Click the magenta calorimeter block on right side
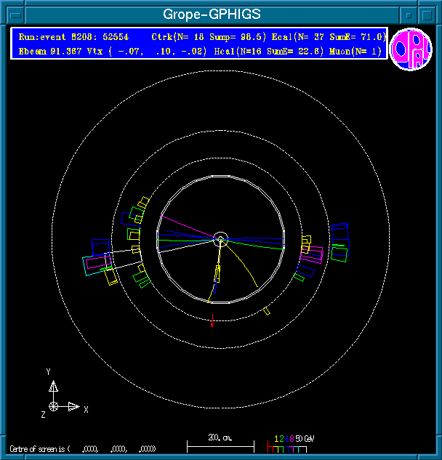The image size is (442, 460). pyautogui.click(x=311, y=254)
